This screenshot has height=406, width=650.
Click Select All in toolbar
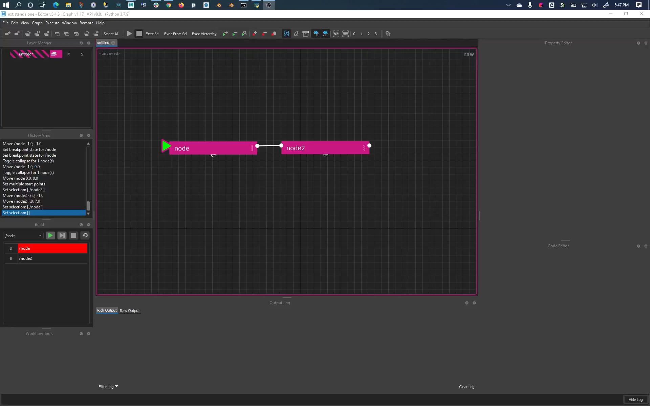click(111, 34)
